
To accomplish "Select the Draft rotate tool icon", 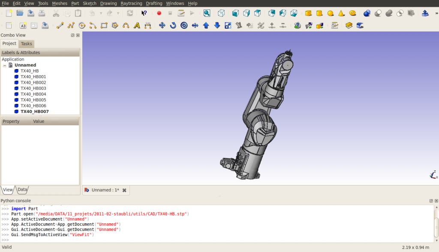I will [173, 25].
